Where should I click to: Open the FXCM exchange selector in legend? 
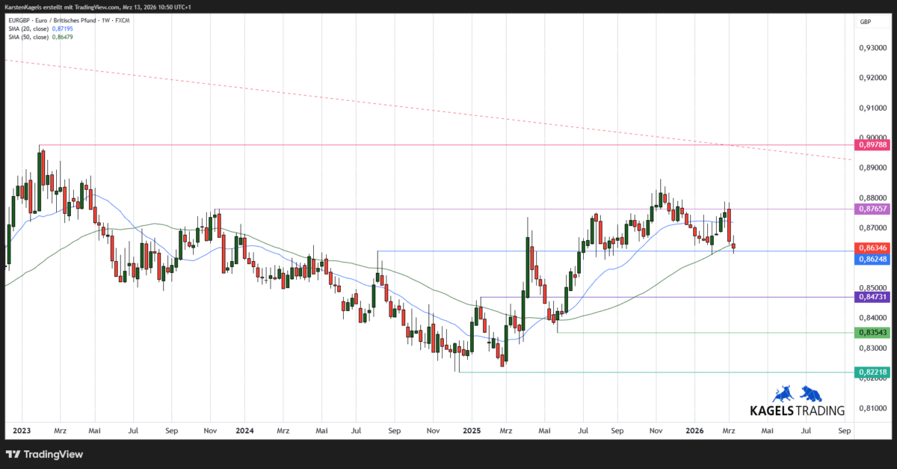pyautogui.click(x=122, y=20)
